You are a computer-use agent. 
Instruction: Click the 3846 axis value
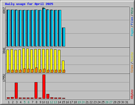pos(4,51)
